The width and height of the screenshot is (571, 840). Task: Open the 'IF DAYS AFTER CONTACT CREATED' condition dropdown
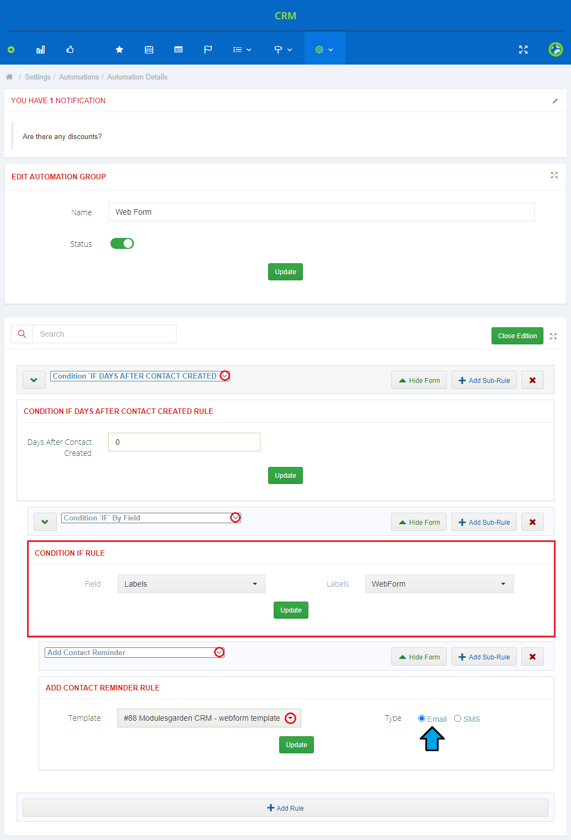[140, 376]
